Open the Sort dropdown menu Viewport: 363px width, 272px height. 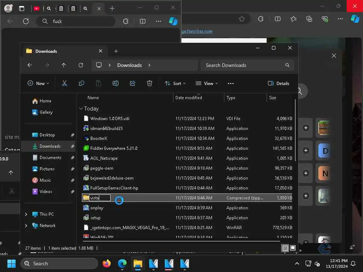coord(175,83)
